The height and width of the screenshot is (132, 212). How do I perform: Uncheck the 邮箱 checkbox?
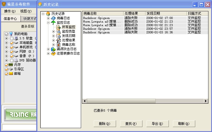pyautogui.click(x=7, y=74)
